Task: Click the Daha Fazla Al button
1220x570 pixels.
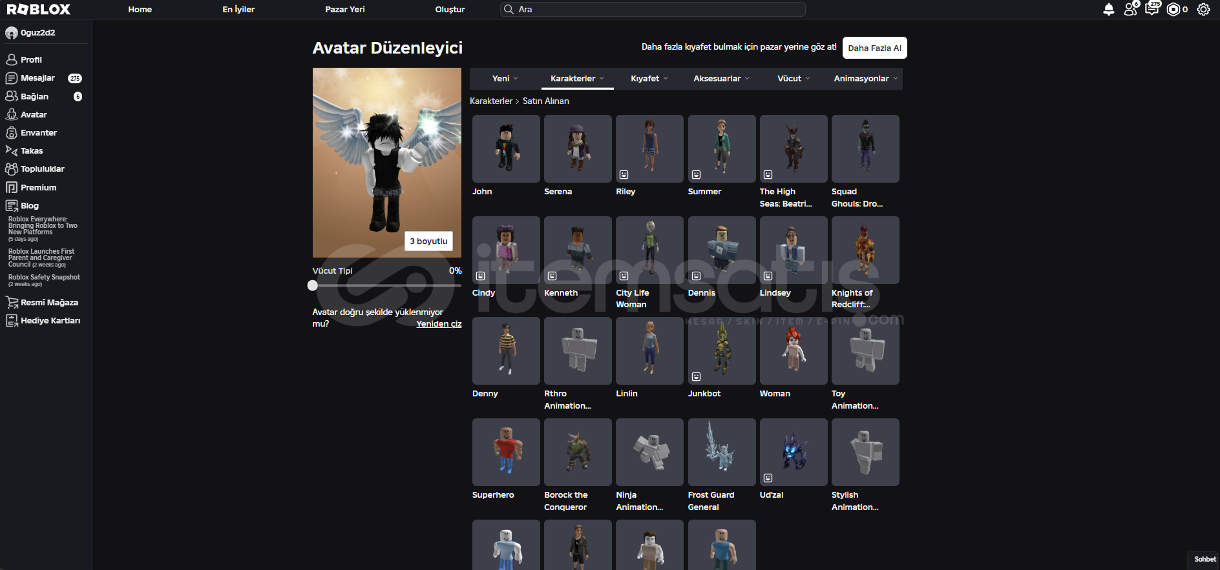Action: coord(874,48)
